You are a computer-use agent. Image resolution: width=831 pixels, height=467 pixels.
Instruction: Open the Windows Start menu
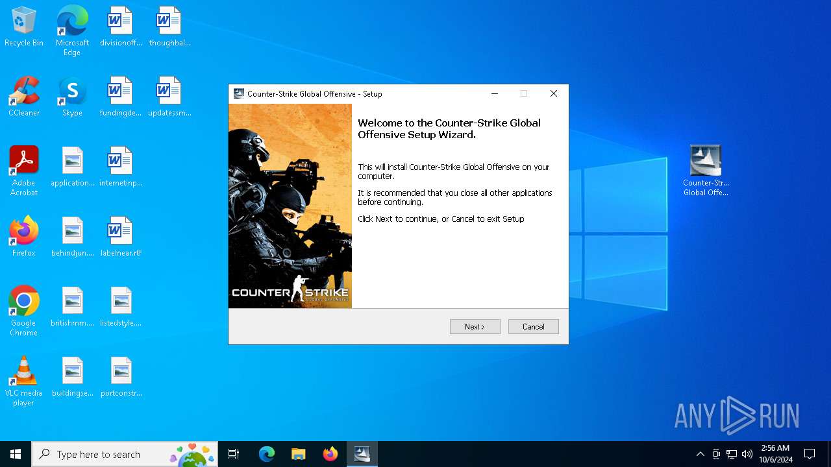(x=16, y=454)
